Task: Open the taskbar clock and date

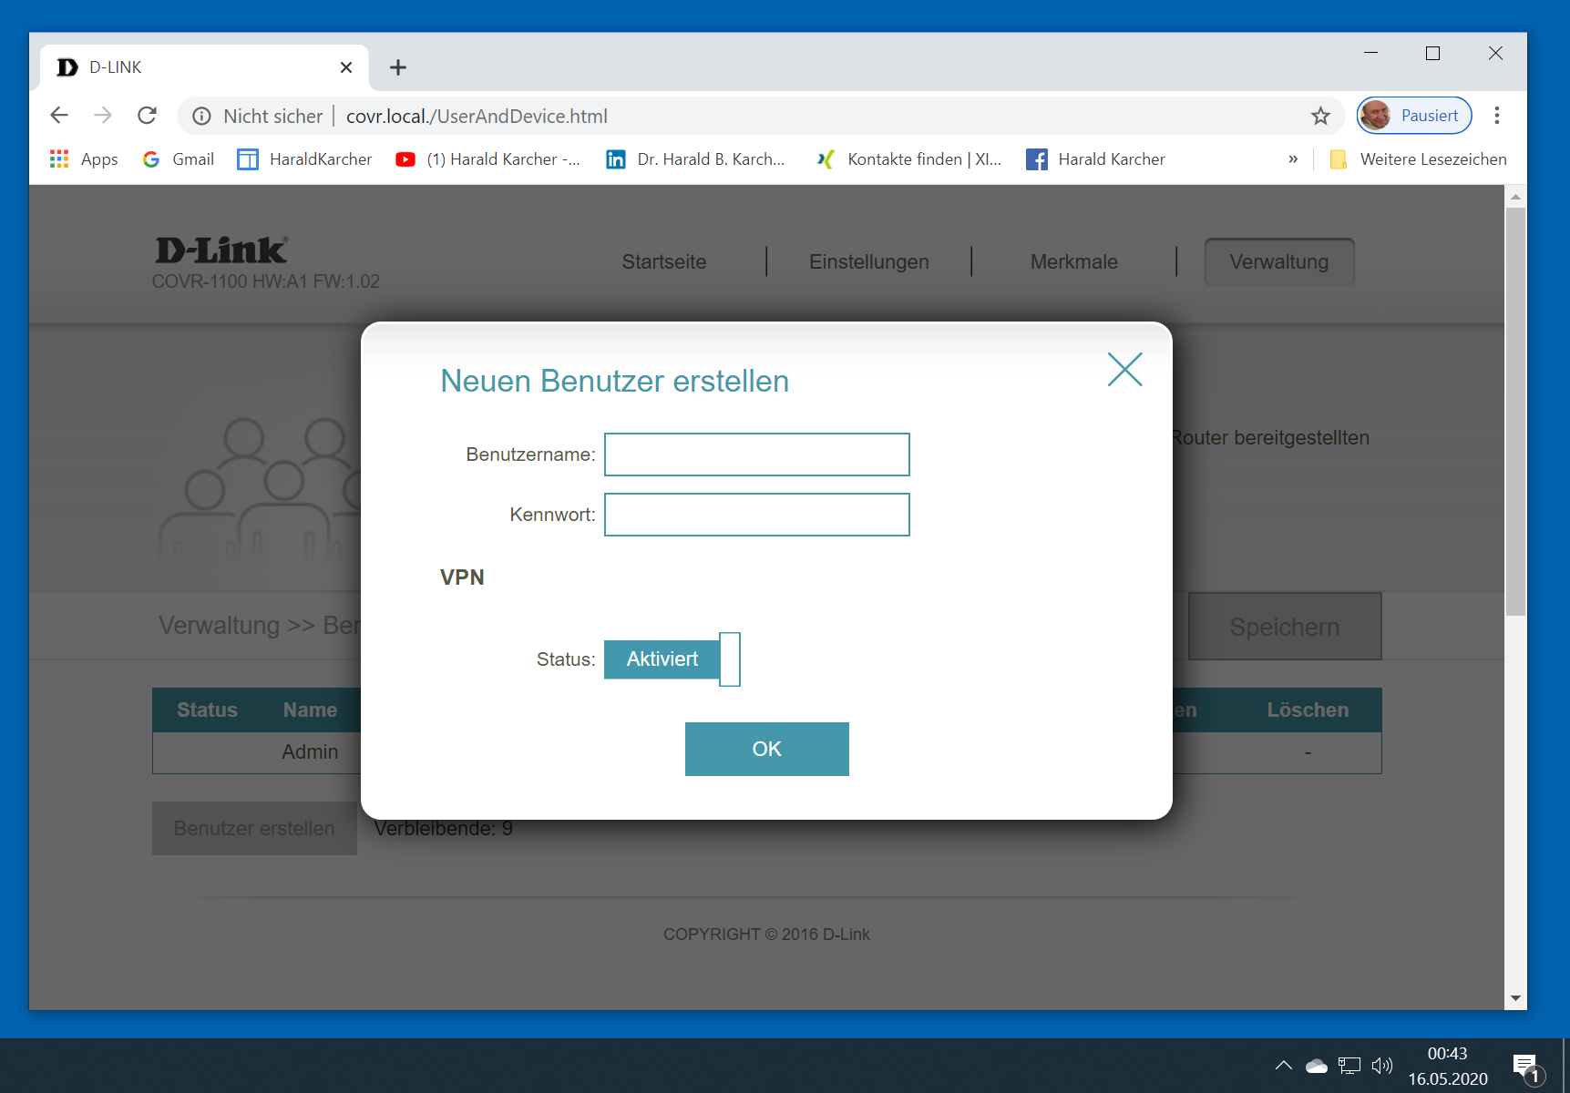Action: coord(1448,1066)
